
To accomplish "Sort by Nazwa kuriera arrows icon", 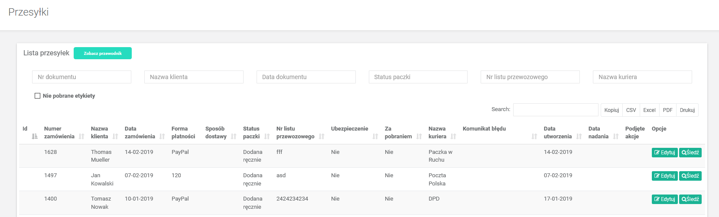I will click(x=453, y=137).
